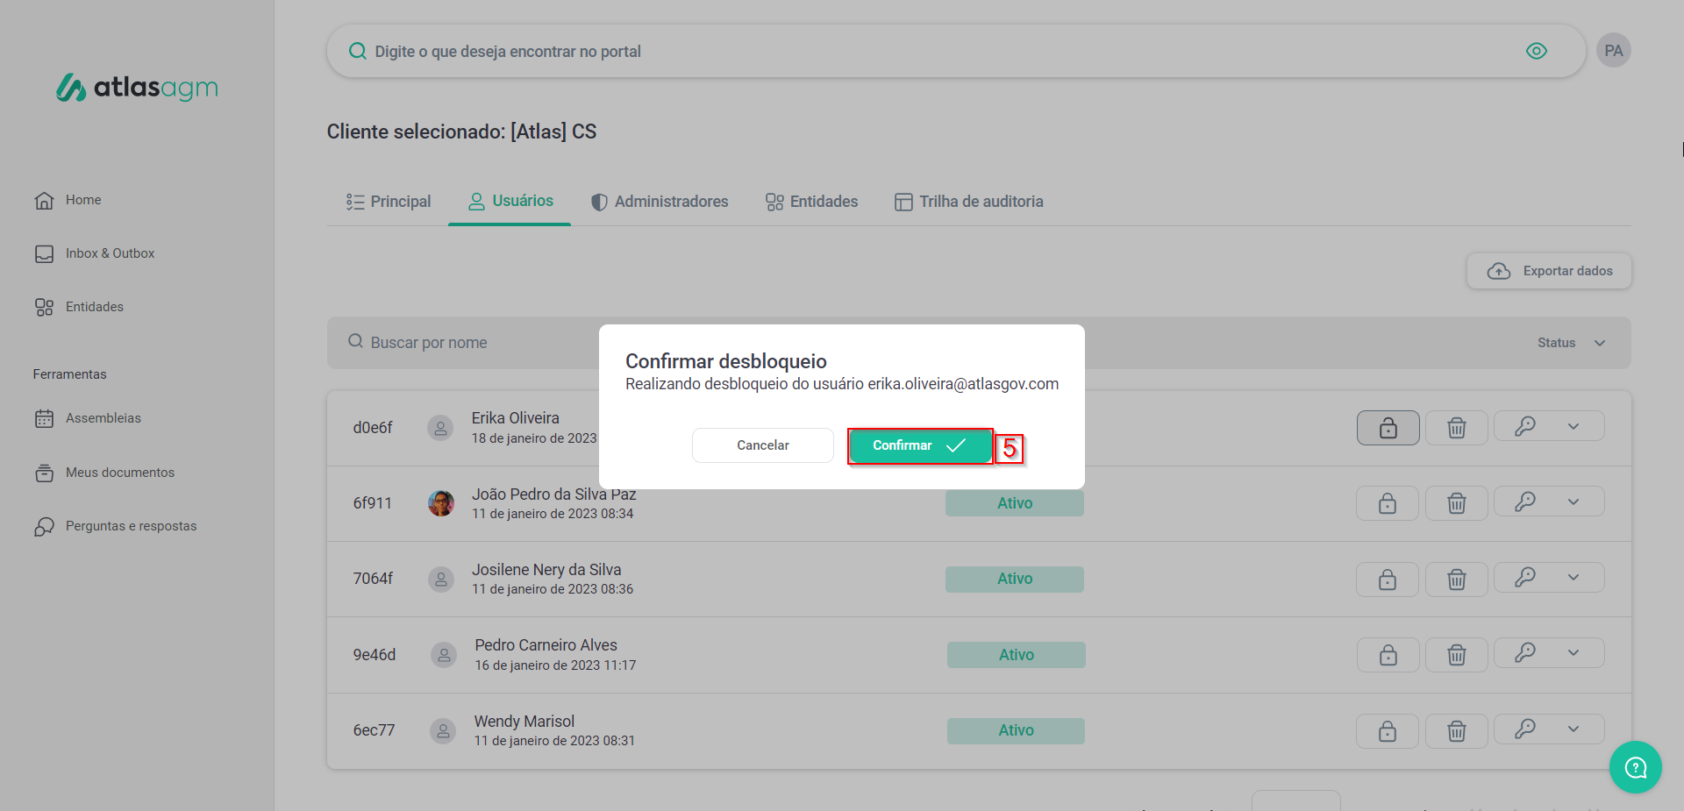
Task: Toggle lock for João Pedro da Silva Paz
Action: [1387, 503]
